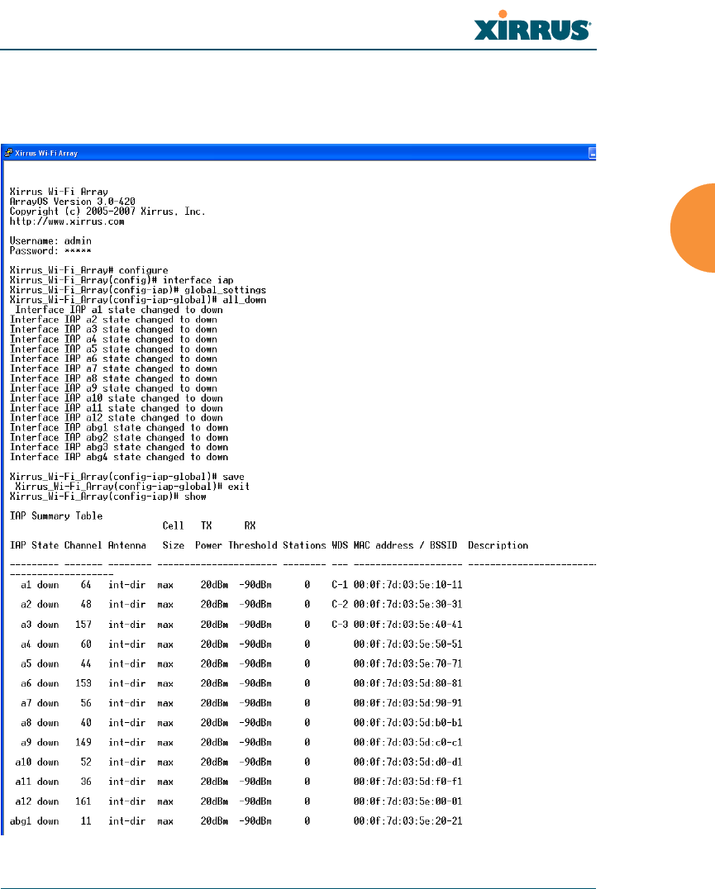Click the 'MAC address / BSSID' column header
Screen dimensions: 715x889
coord(405,545)
